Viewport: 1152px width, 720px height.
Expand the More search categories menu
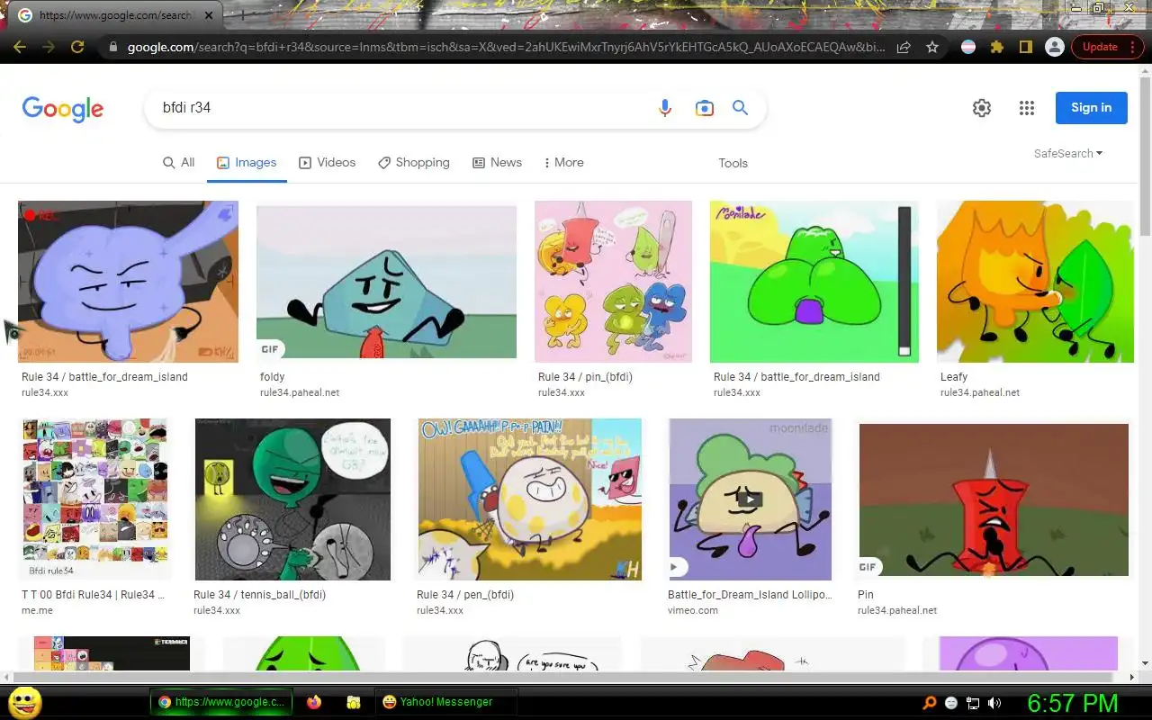coord(564,163)
